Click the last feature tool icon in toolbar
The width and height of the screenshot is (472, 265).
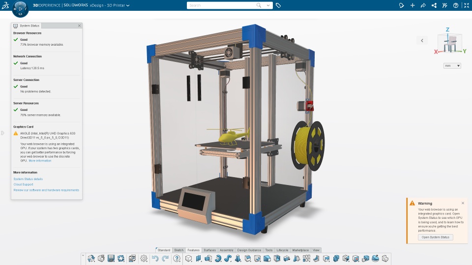tap(385, 259)
